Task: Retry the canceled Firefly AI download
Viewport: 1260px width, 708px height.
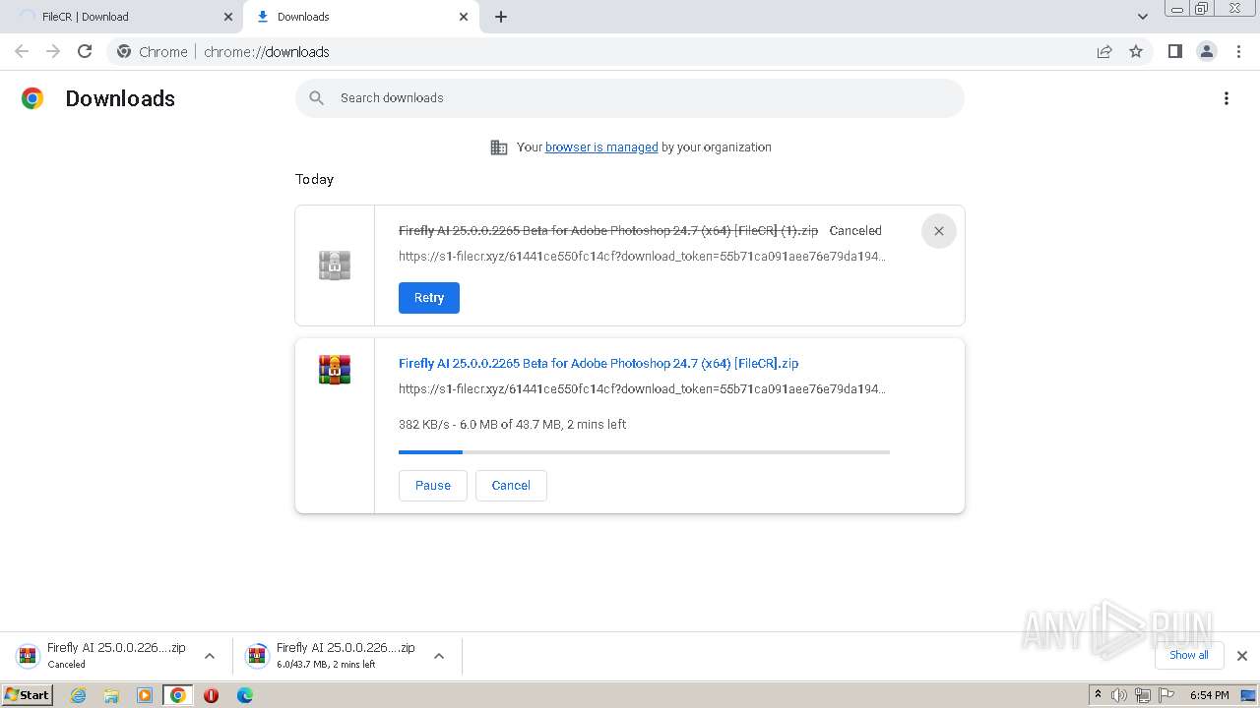Action: click(429, 298)
